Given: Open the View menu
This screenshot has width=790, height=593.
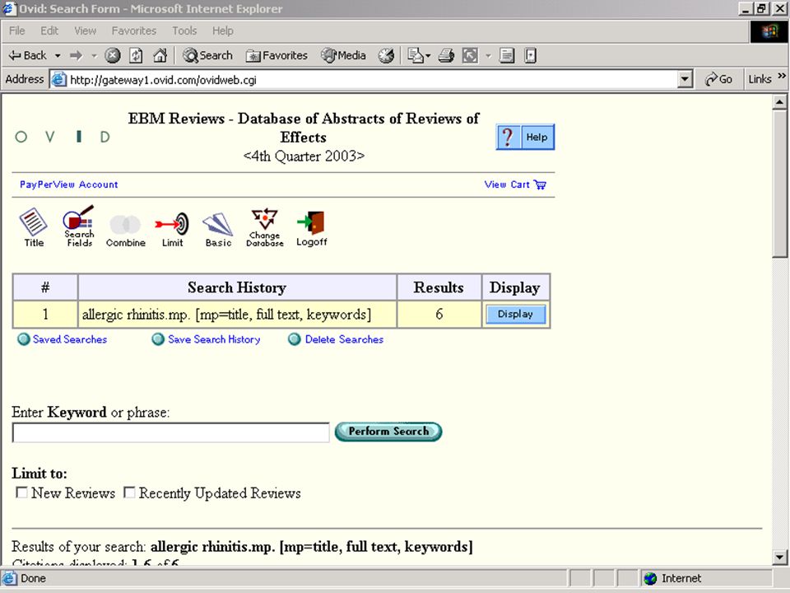Looking at the screenshot, I should pyautogui.click(x=85, y=30).
